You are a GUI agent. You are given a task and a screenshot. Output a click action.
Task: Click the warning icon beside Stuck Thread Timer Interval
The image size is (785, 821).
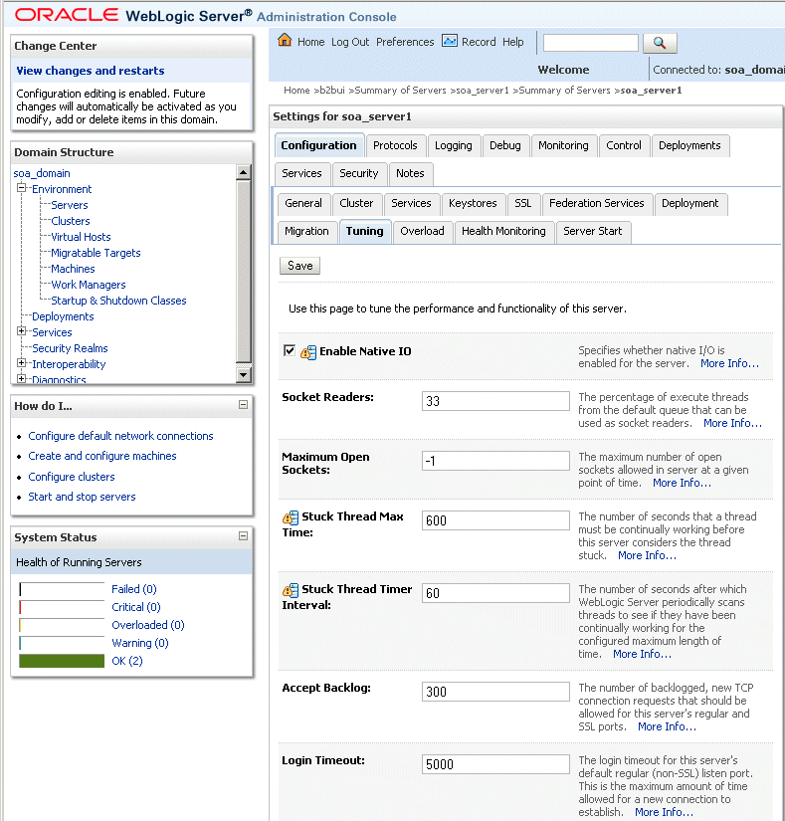(291, 590)
